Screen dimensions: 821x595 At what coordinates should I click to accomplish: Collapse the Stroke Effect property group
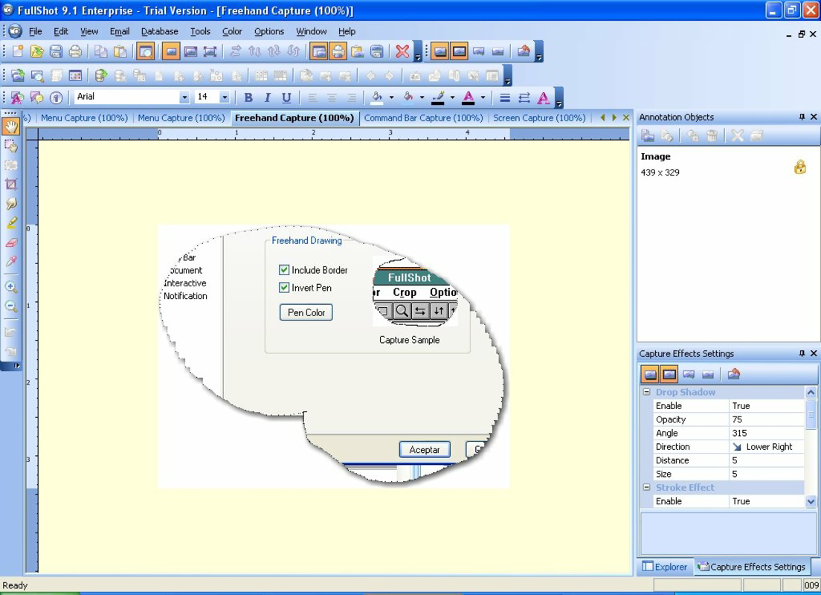pyautogui.click(x=646, y=487)
